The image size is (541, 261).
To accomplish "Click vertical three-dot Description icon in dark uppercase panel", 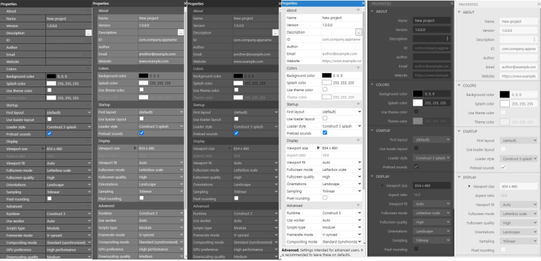I will 448,39.
